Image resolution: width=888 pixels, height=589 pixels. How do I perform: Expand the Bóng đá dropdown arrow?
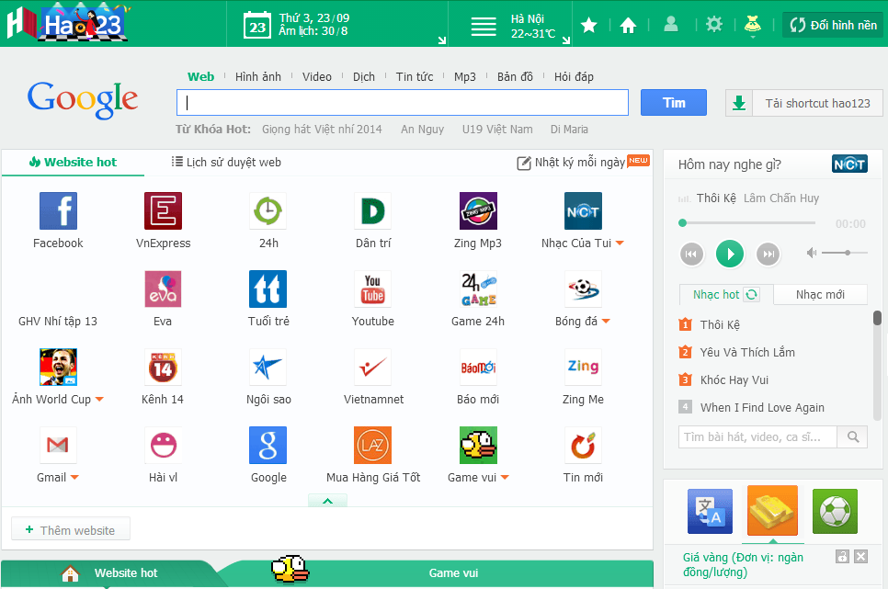[606, 321]
